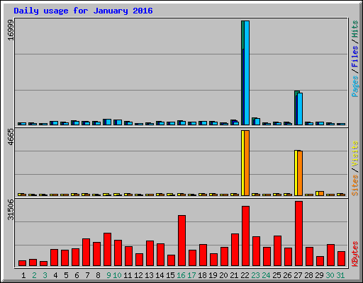This screenshot has height=283, width=363.
Task: Click green day label 23 on the x-axis
Action: [x=255, y=275]
